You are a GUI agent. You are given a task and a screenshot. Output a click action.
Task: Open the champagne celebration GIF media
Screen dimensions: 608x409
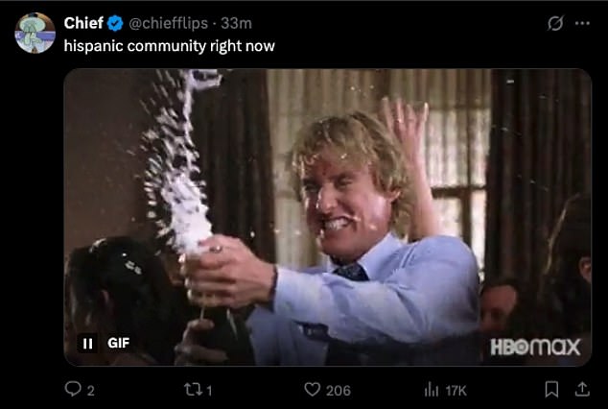point(328,217)
